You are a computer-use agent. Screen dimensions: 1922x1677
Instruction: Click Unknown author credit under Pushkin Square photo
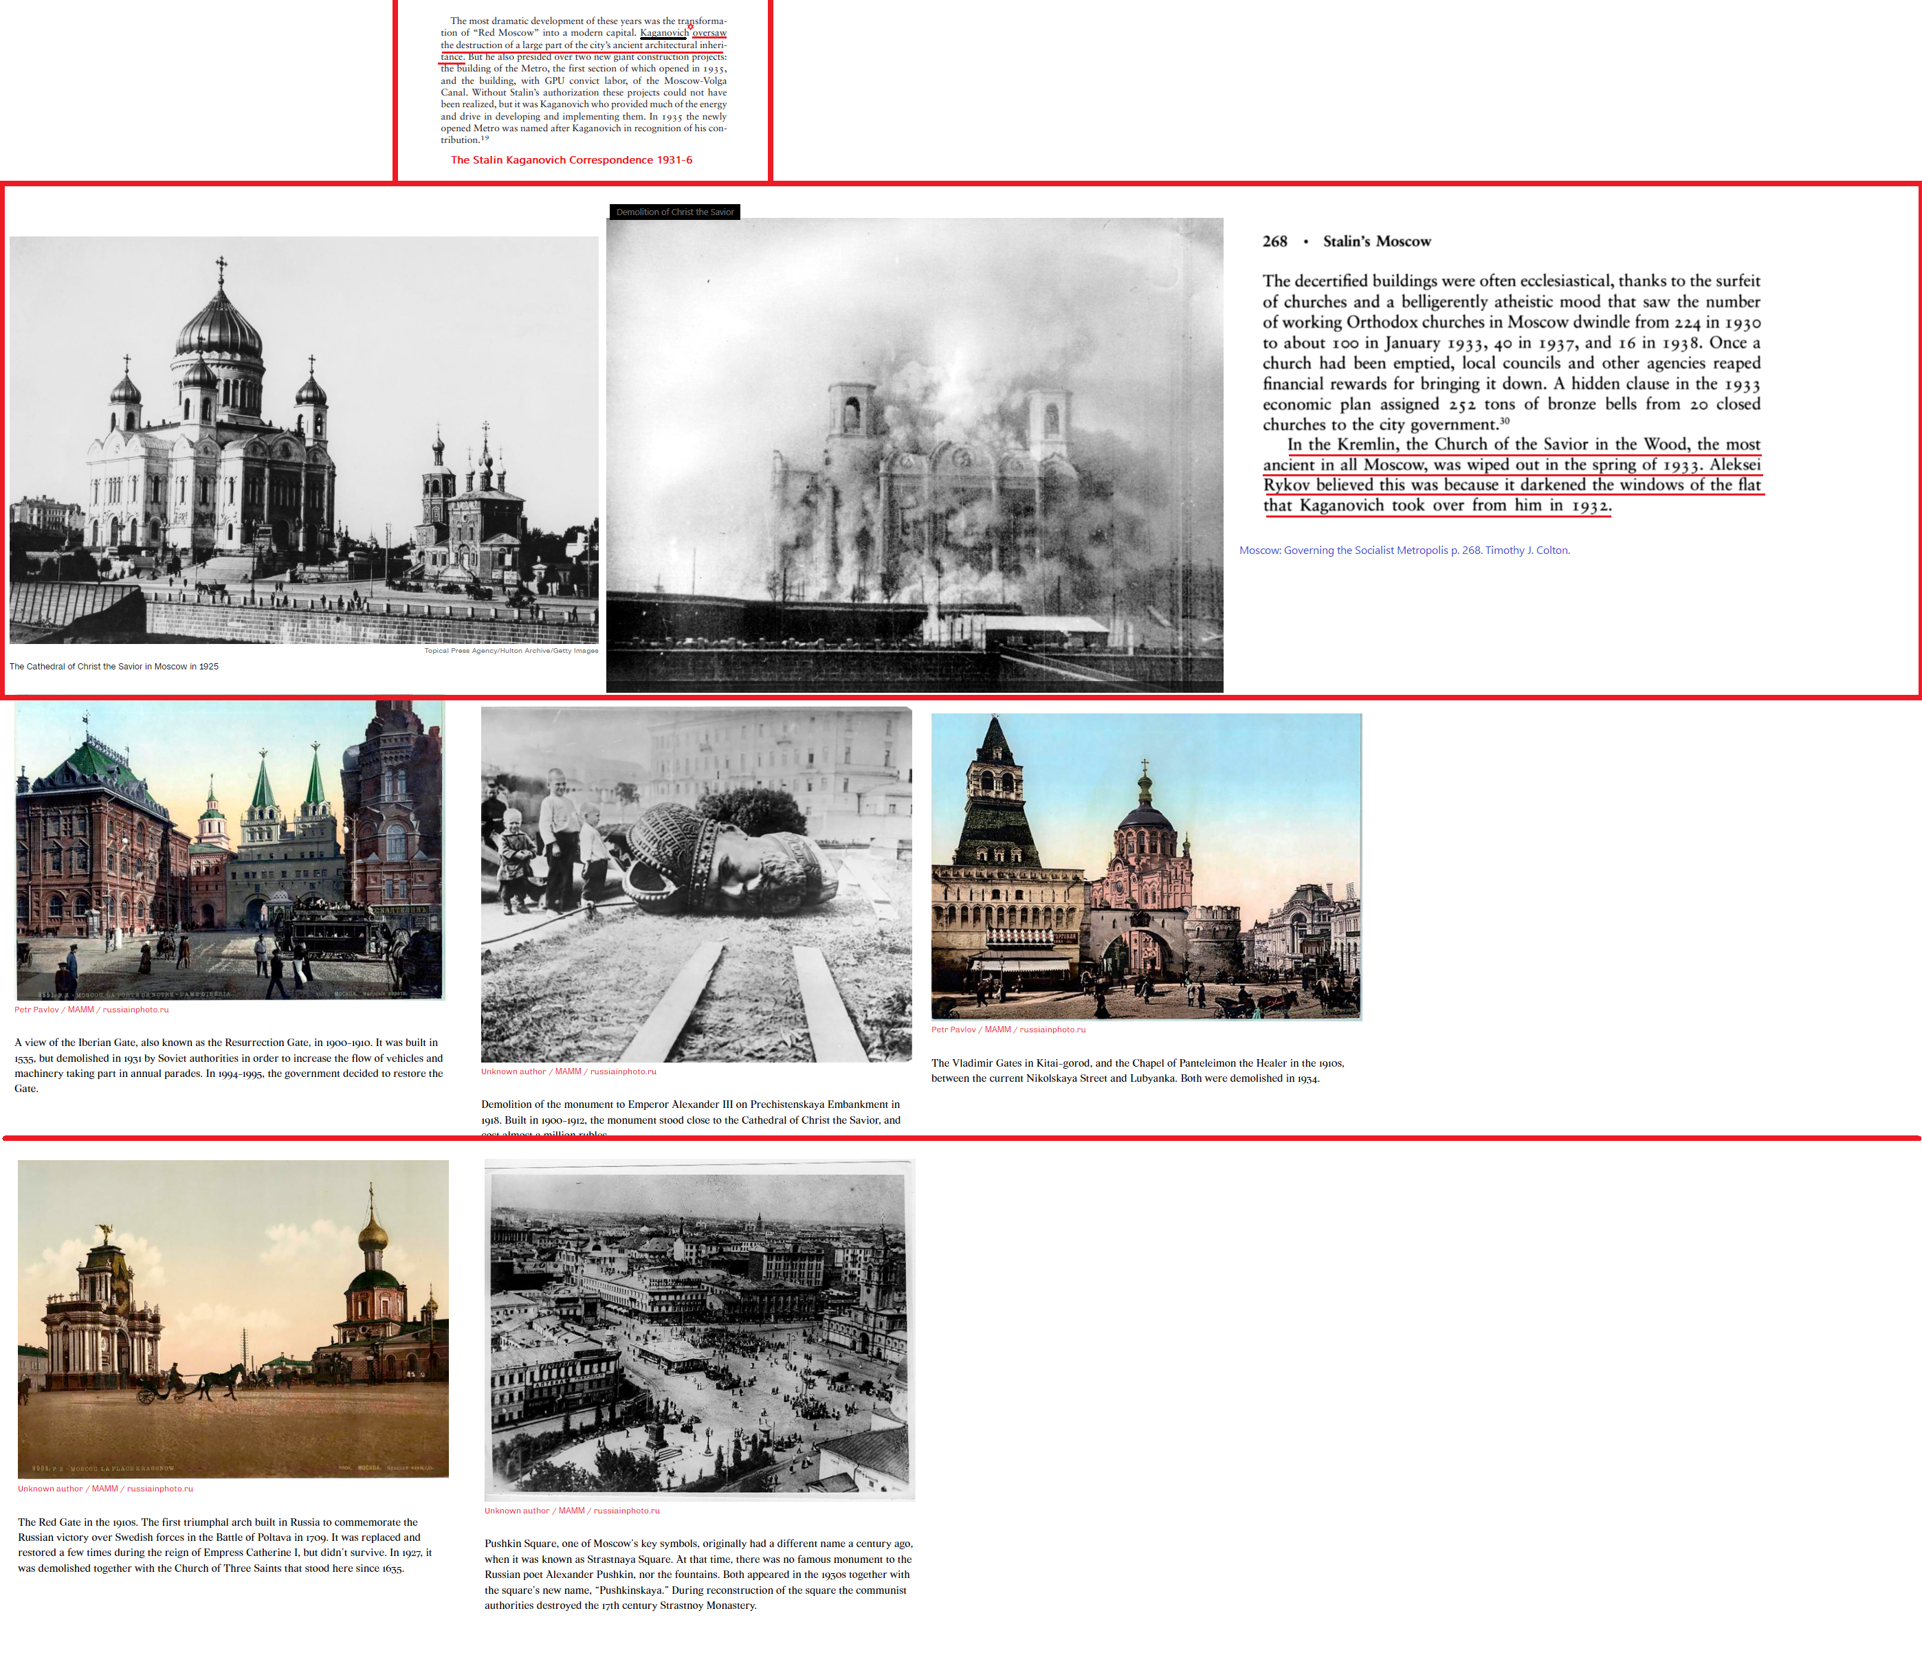573,1511
